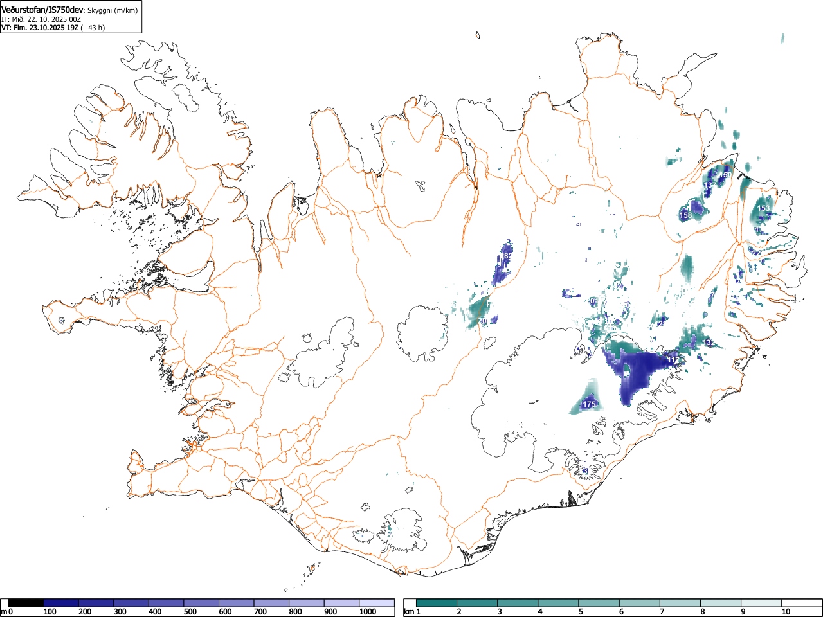This screenshot has width=823, height=617.
Task: Pick the 500–600 m legend color segment
Action: (x=201, y=603)
